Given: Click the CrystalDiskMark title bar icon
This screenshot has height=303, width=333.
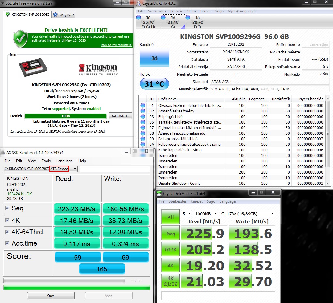Looking at the screenshot, I should (159, 193).
